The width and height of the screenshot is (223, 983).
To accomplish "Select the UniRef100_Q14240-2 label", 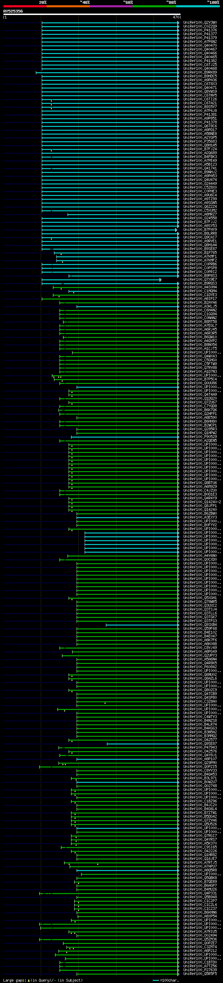I will pyautogui.click(x=202, y=502).
